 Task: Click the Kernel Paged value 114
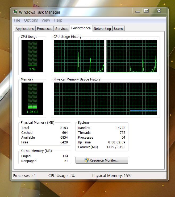pos(65,156)
